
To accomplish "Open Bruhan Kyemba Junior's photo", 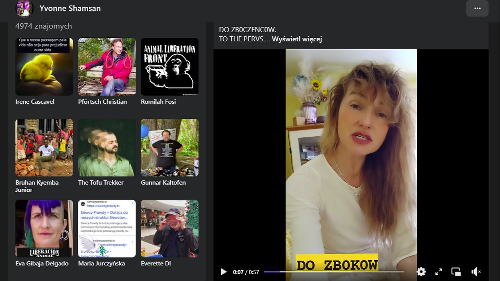I will [44, 148].
